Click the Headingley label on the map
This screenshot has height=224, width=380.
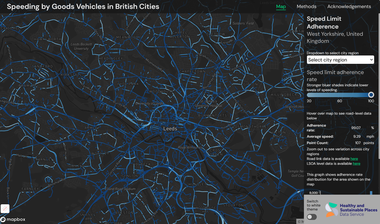click(x=111, y=59)
